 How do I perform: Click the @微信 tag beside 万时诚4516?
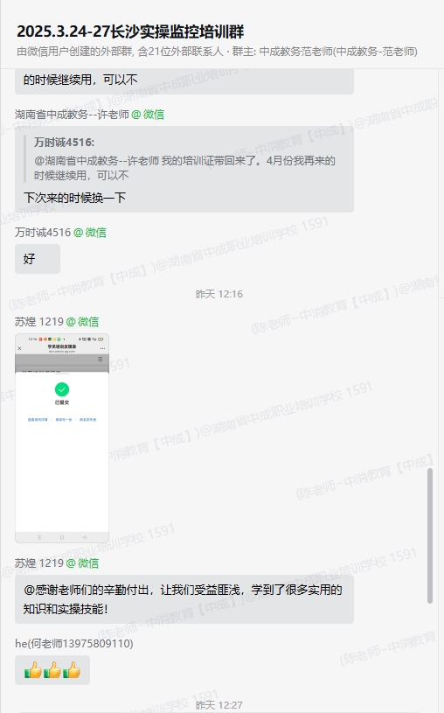(90, 233)
